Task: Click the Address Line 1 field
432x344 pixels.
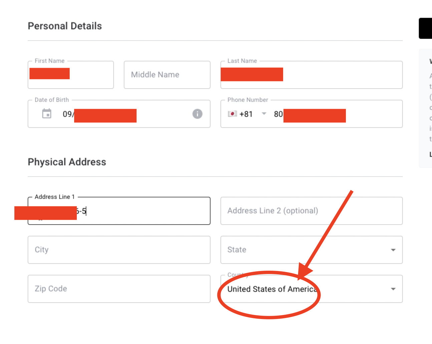Action: pyautogui.click(x=147, y=211)
